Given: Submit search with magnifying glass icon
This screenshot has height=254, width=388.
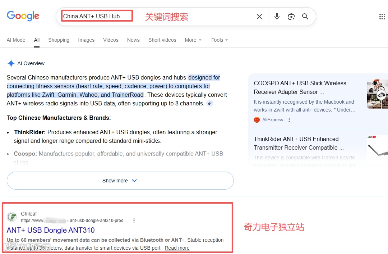Looking at the screenshot, I should 305,17.
